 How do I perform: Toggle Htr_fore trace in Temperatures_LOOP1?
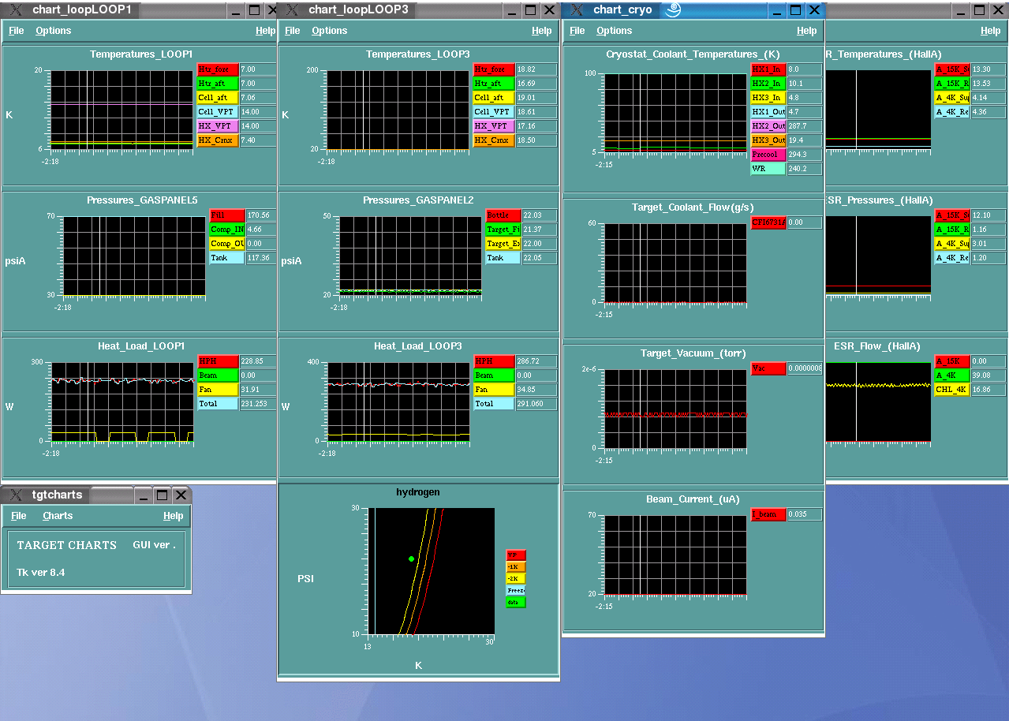coord(218,69)
